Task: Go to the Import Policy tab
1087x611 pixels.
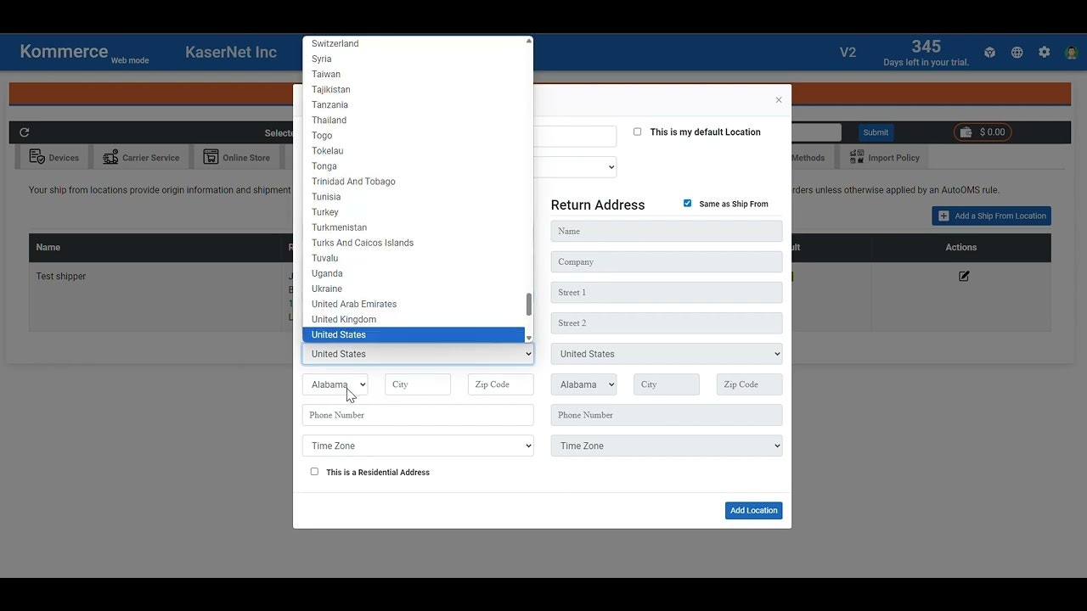Action: (x=884, y=157)
